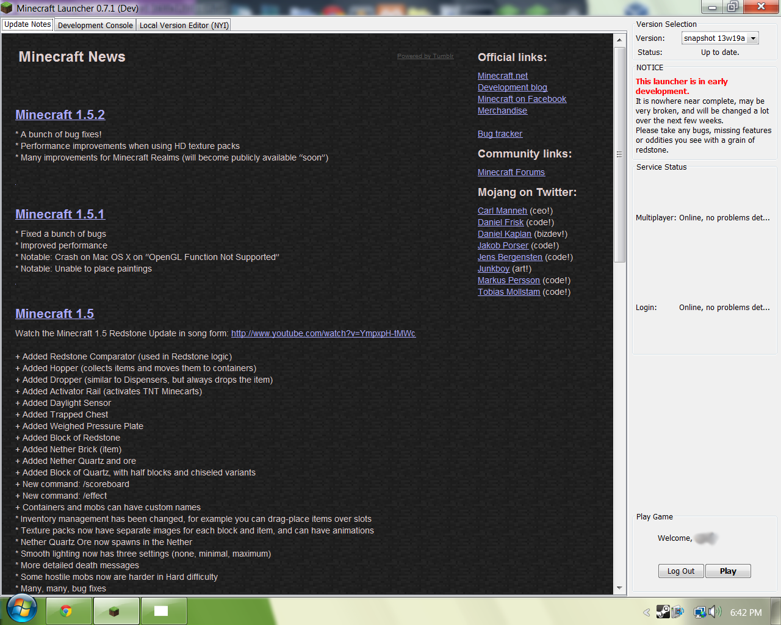Click the volume speaker tray icon
The width and height of the screenshot is (781, 625).
click(715, 612)
